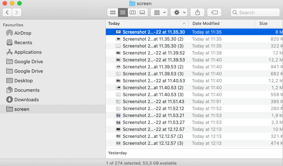Open Recents in the sidebar
This screenshot has width=283, height=166.
pyautogui.click(x=23, y=42)
